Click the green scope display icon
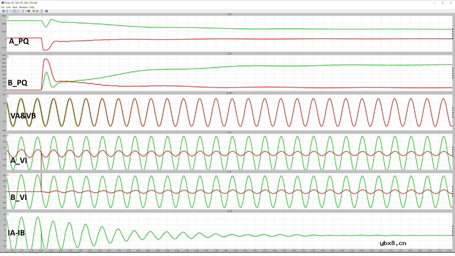This screenshot has width=455, height=256. [x=29, y=11]
